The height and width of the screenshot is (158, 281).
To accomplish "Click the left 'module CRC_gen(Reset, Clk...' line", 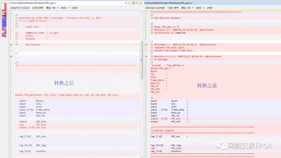I will (x=67, y=95).
